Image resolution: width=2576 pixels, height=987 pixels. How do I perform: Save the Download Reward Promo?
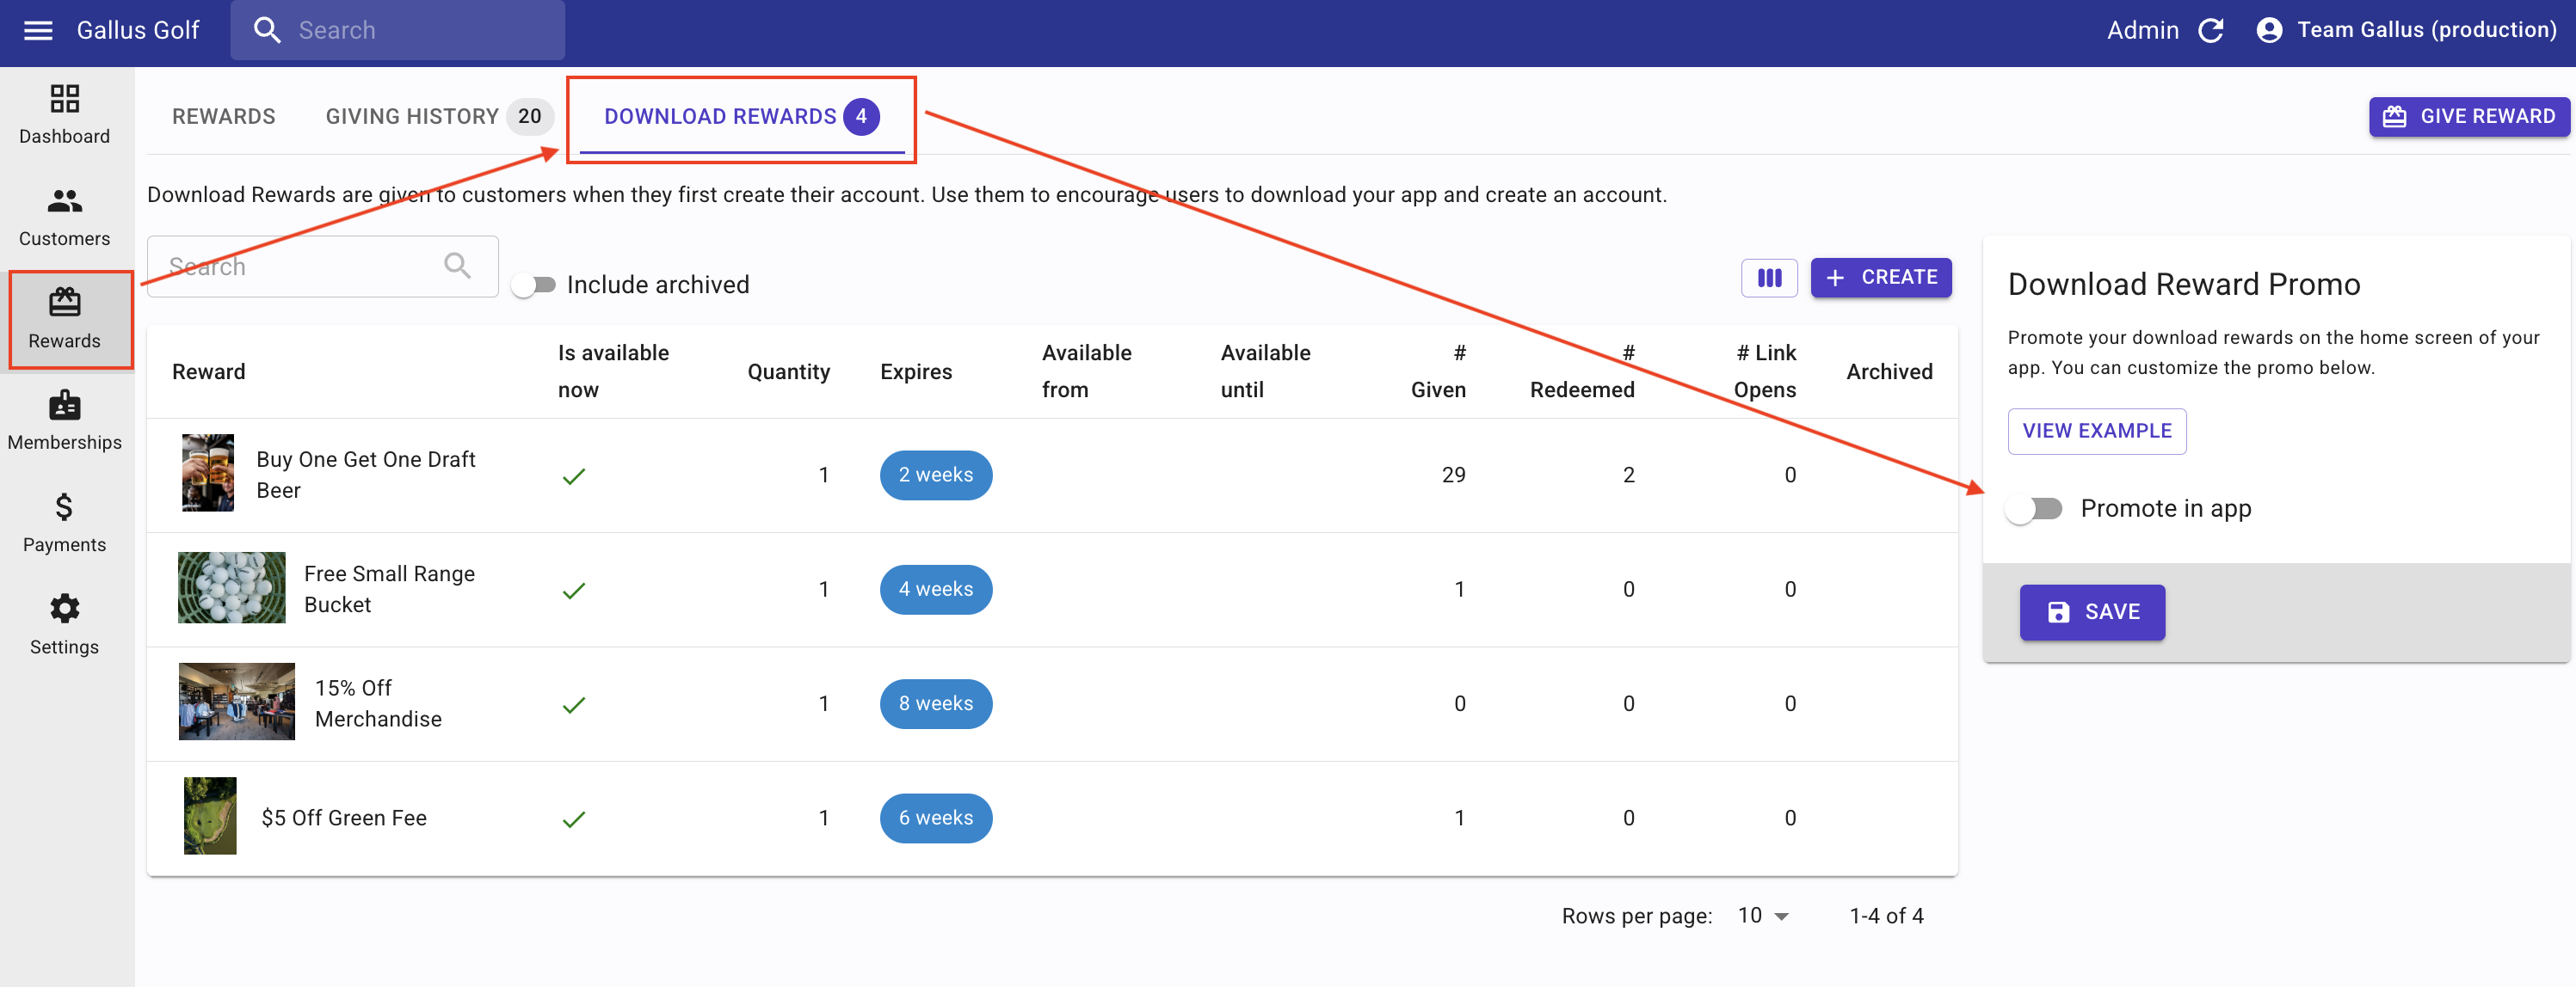point(2092,611)
